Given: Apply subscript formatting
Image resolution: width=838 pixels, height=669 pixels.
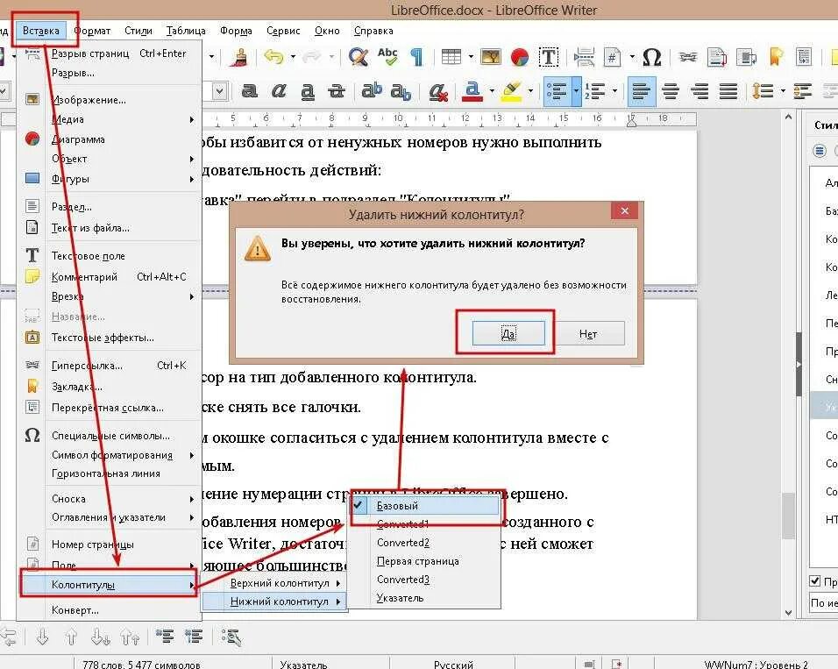Looking at the screenshot, I should pyautogui.click(x=401, y=92).
